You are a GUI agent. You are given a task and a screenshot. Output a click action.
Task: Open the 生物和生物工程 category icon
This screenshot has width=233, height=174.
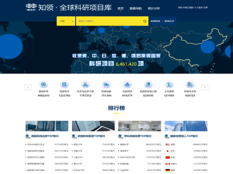pos(148,84)
